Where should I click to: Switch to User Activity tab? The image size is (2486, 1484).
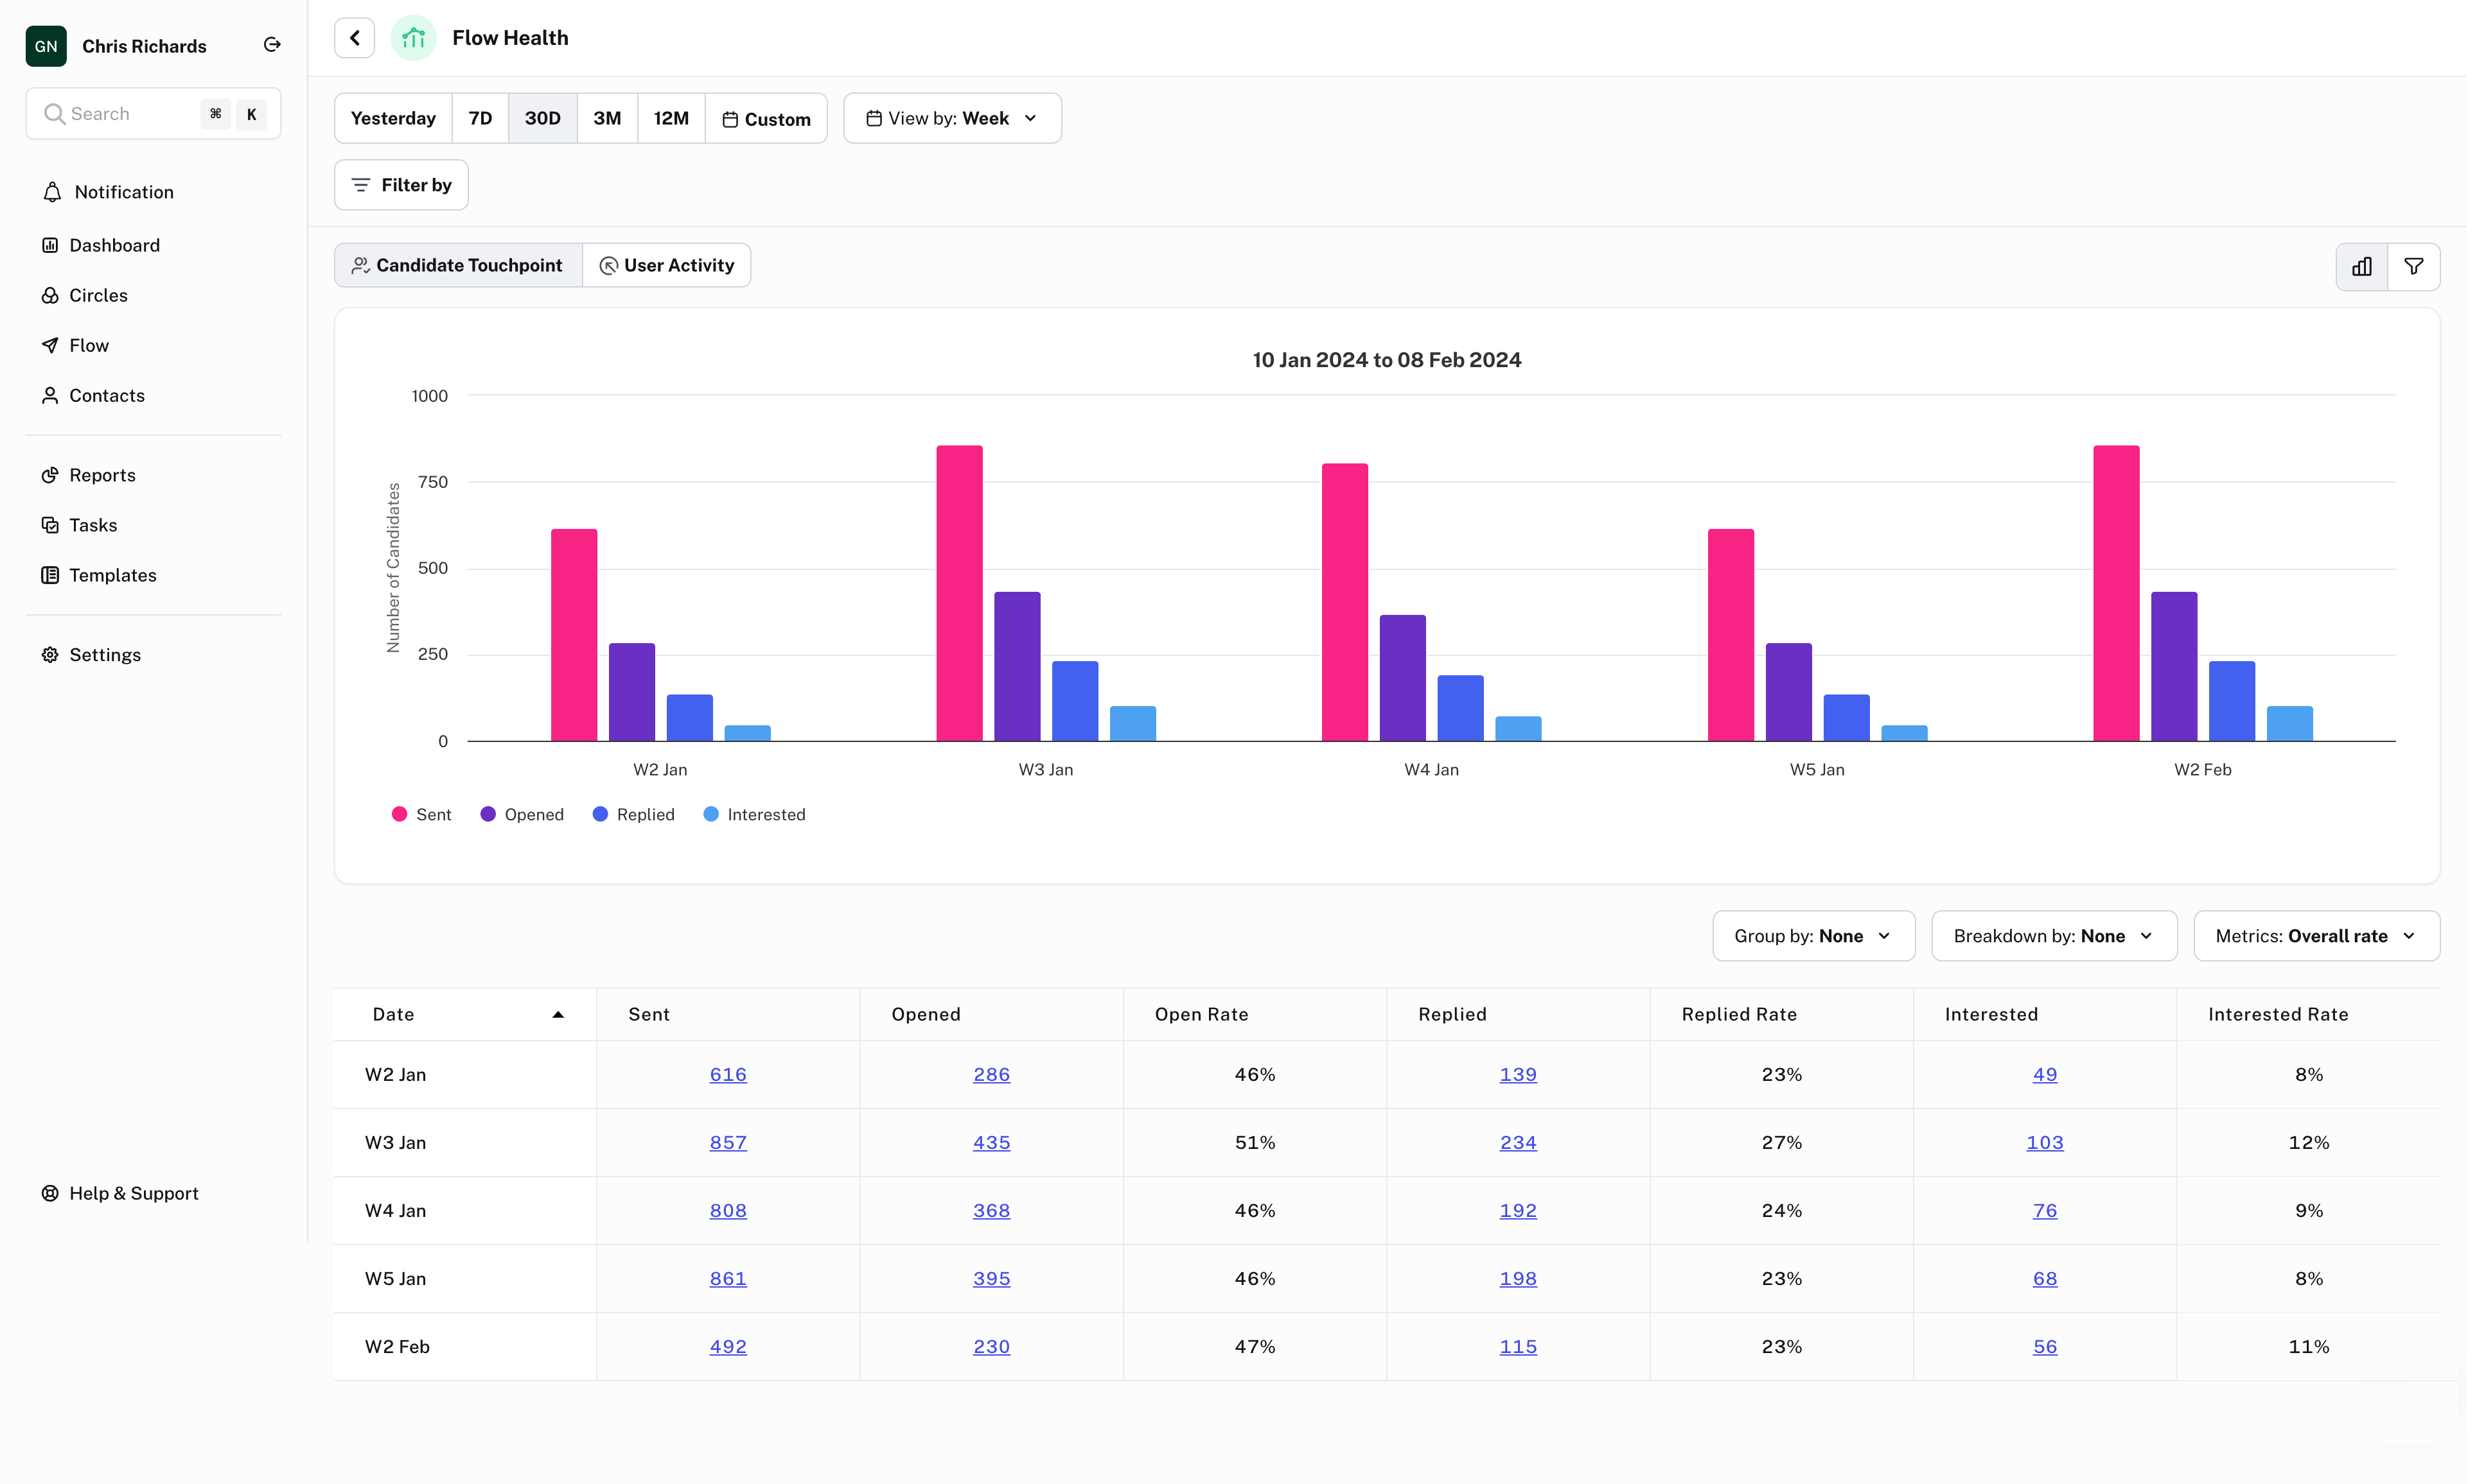pos(667,266)
